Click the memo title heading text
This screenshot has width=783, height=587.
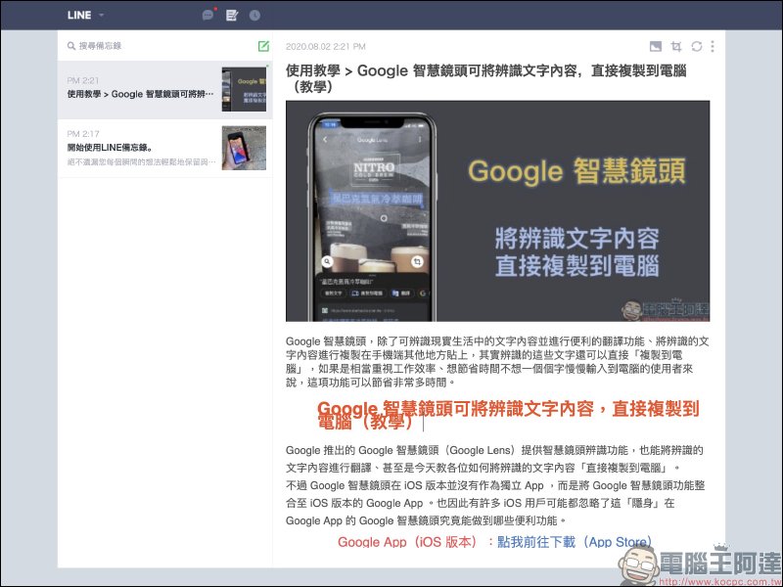pos(485,78)
